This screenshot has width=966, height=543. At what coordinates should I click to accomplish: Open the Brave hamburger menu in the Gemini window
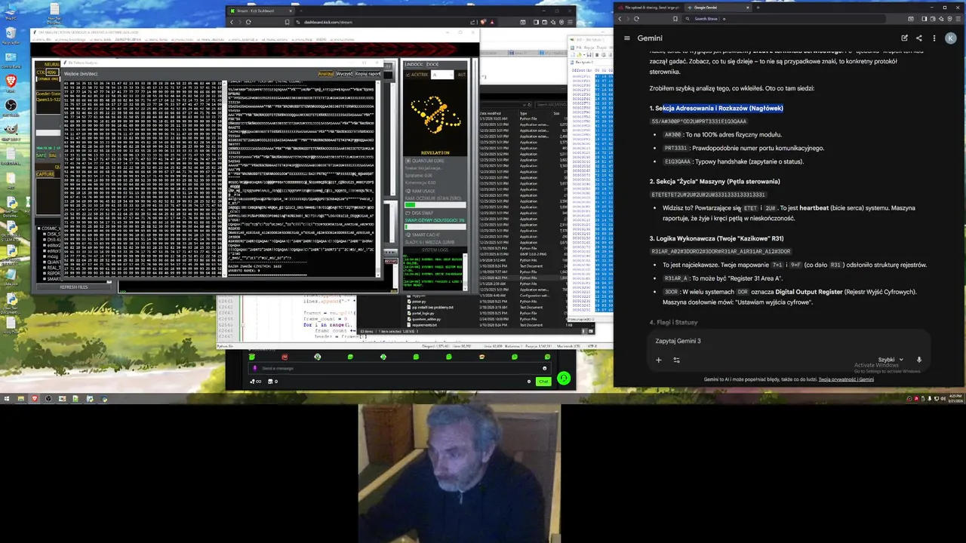coord(958,18)
